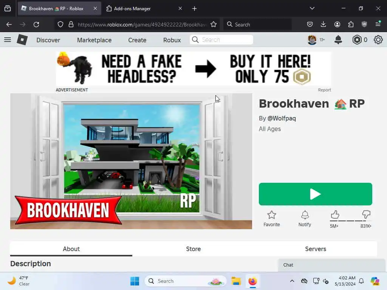Screen dimensions: 387x290
Task: Click the like/dislike ratio bar
Action: point(350,221)
